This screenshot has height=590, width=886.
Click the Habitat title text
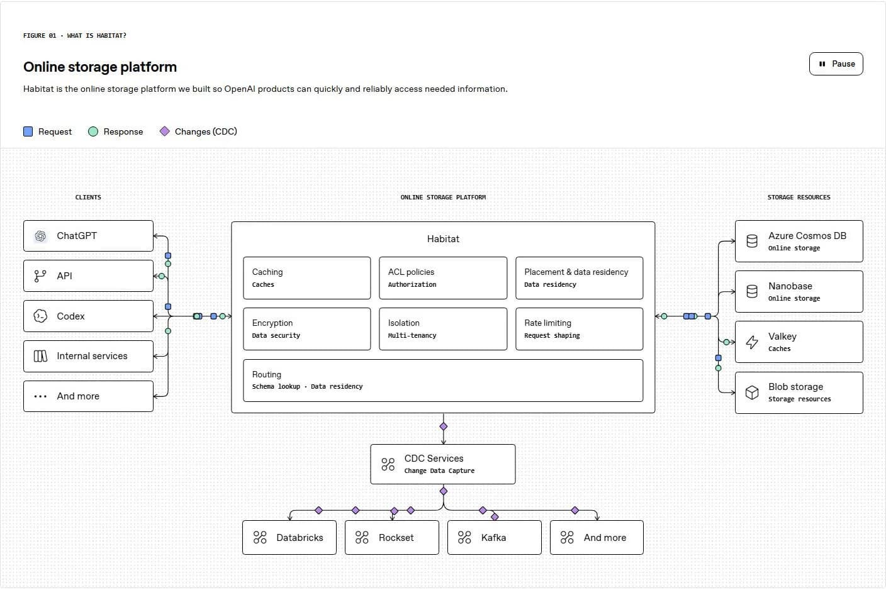(443, 239)
